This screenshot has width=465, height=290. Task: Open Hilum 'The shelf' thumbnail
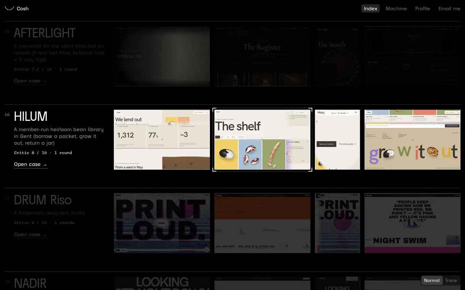click(262, 140)
